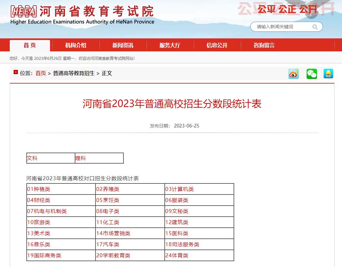Open 14市场营销类 score statistics
342x267 pixels.
113,234
